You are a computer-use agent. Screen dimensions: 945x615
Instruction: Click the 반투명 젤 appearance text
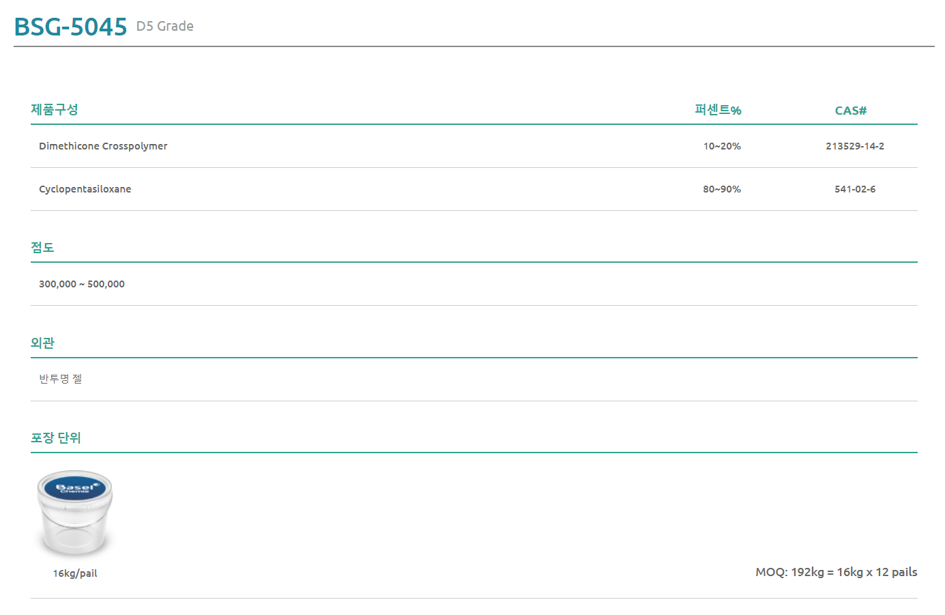click(60, 379)
